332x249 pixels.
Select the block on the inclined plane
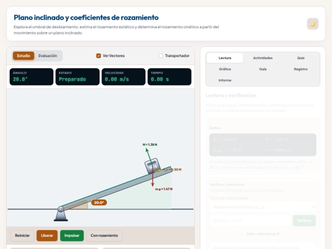152,166
